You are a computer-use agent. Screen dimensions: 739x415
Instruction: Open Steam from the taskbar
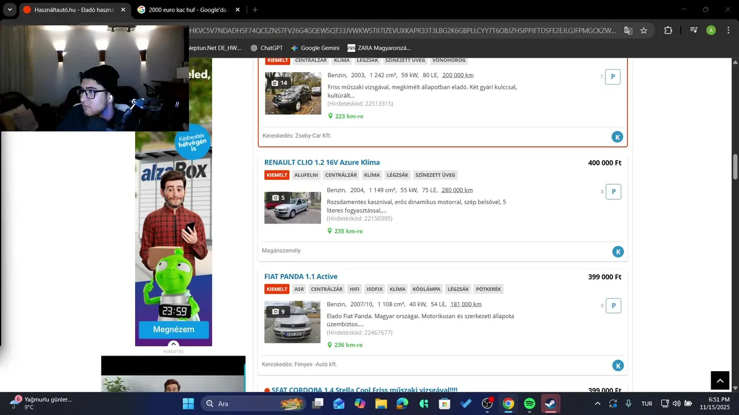click(x=550, y=403)
